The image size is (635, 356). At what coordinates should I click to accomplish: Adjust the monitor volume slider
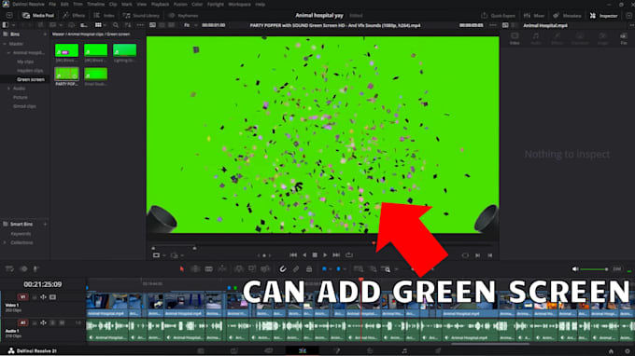pyautogui.click(x=594, y=269)
